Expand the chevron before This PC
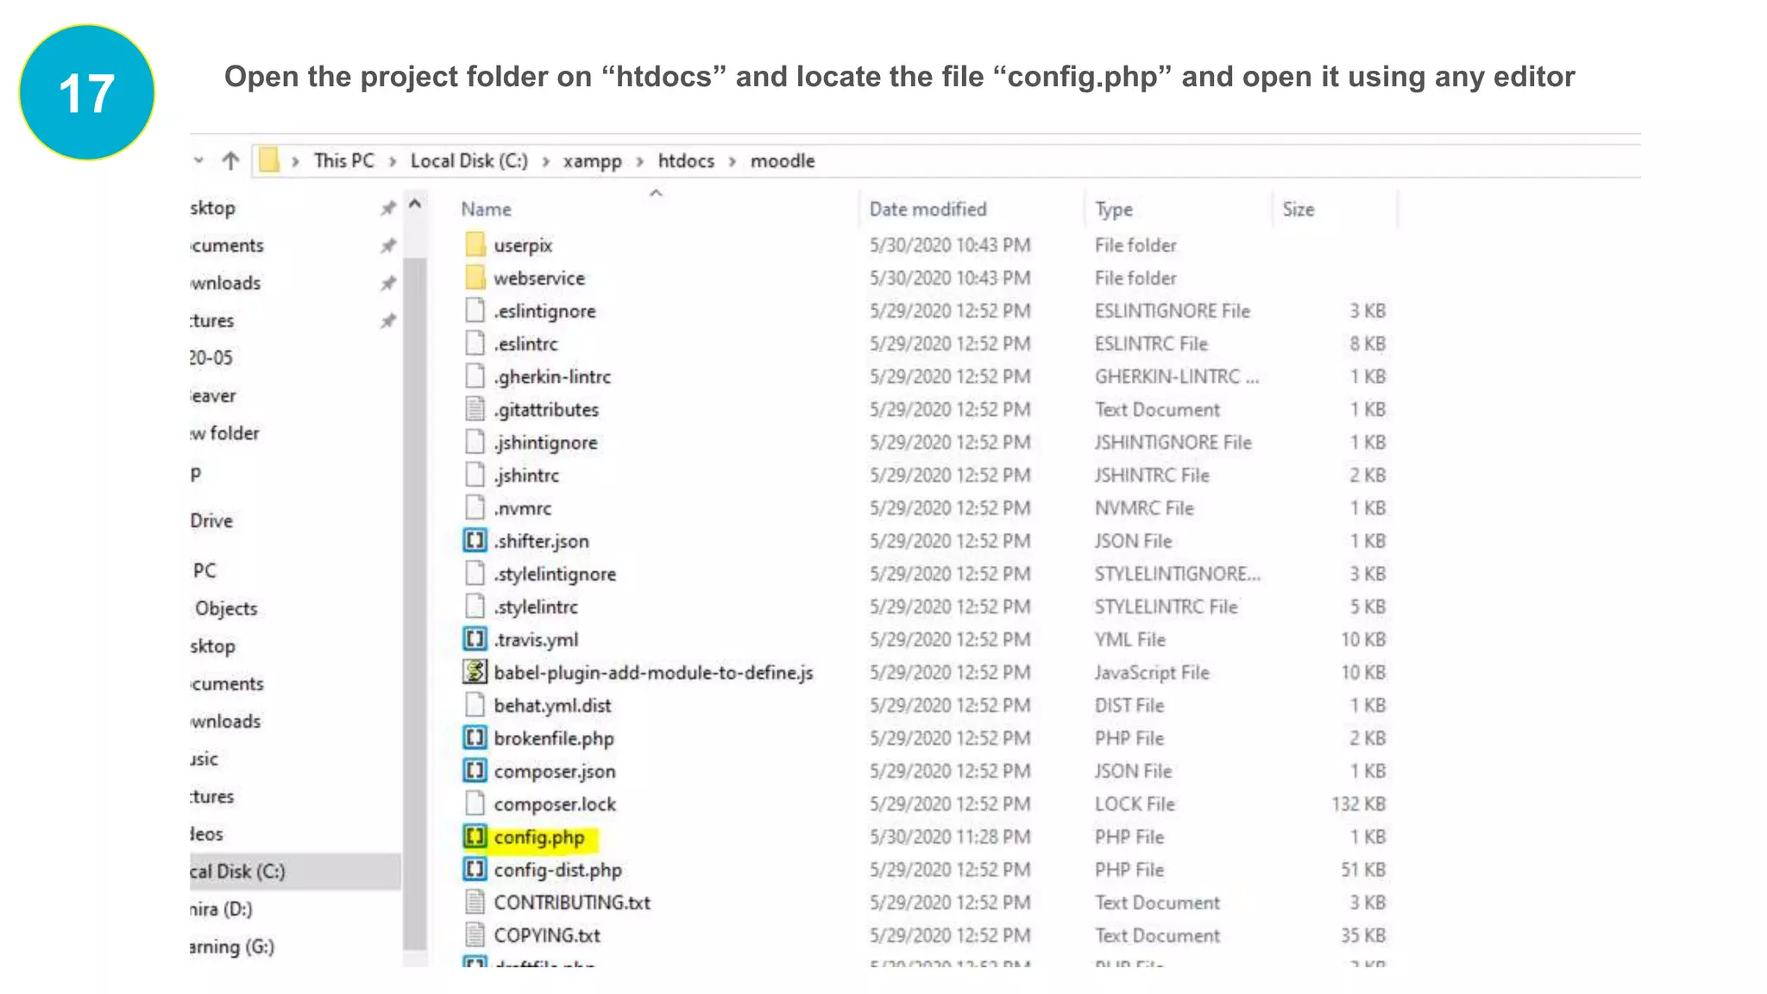This screenshot has height=994, width=1767. pos(295,161)
